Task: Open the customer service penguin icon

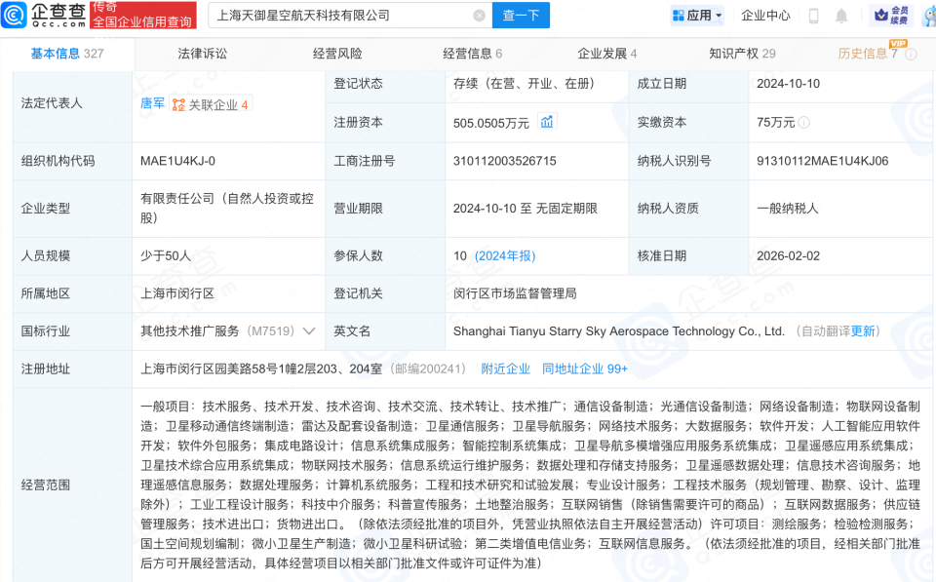Action: 928,16
